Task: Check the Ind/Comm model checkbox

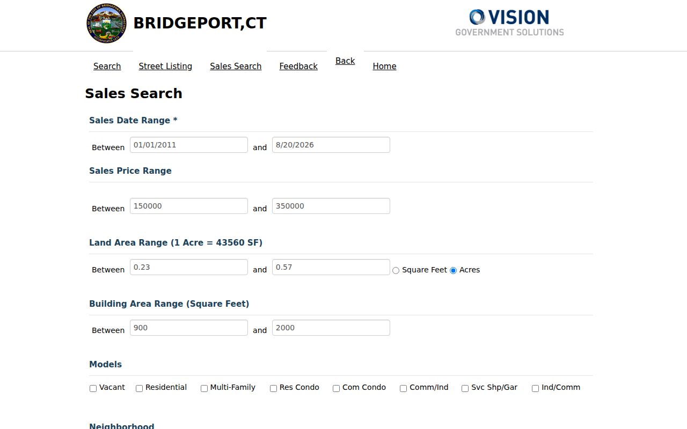Action: coord(536,388)
